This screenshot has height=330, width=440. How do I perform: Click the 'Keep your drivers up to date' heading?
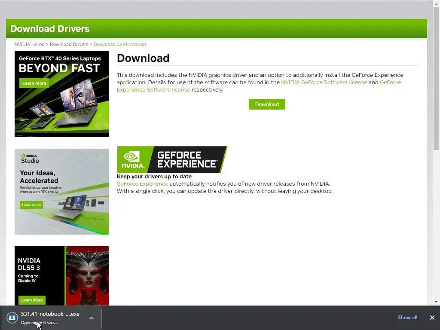point(154,177)
